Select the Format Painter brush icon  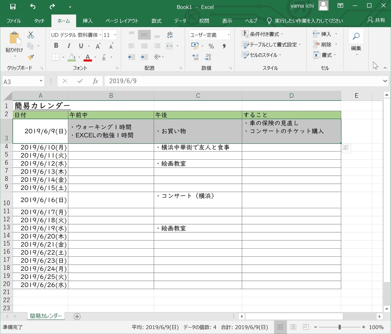[x=31, y=57]
